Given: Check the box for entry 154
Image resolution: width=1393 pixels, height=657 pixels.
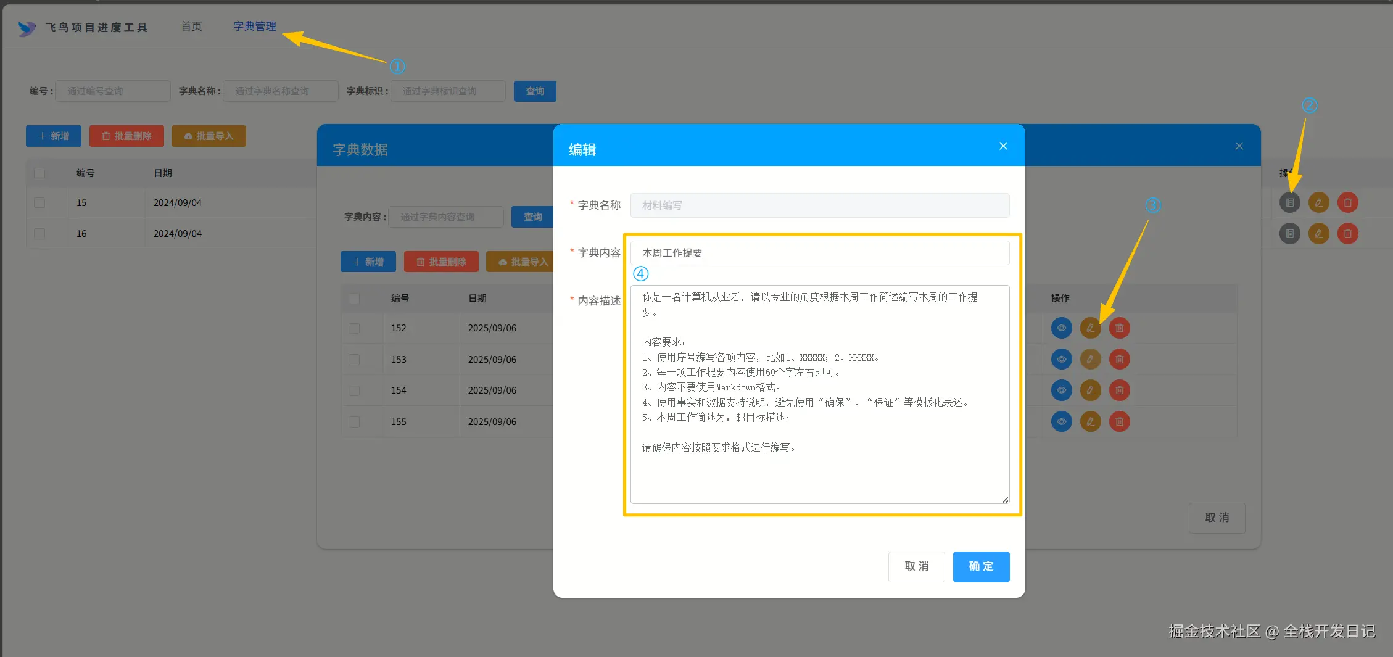Looking at the screenshot, I should pyautogui.click(x=354, y=390).
